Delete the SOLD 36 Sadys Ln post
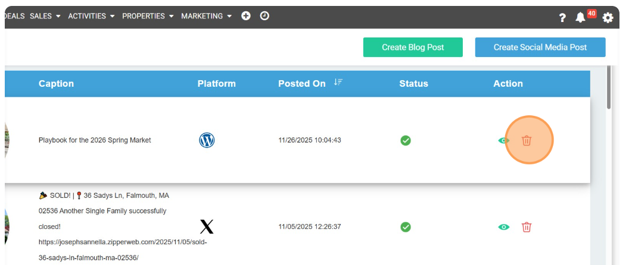Viewport: 629px width, 265px height. tap(527, 227)
